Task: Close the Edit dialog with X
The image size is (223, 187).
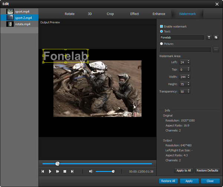Action: [x=217, y=4]
